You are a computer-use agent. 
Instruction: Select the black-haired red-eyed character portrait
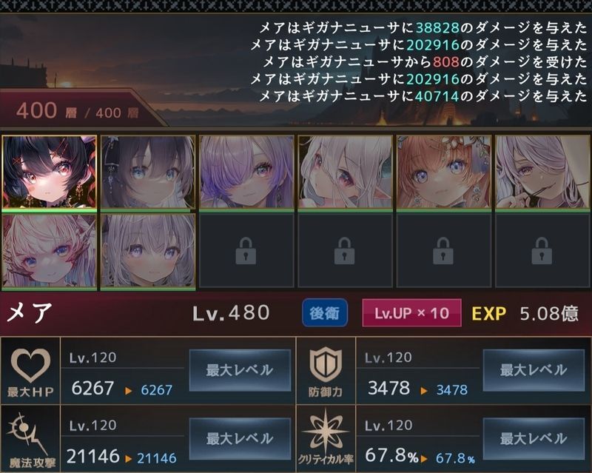[49, 172]
